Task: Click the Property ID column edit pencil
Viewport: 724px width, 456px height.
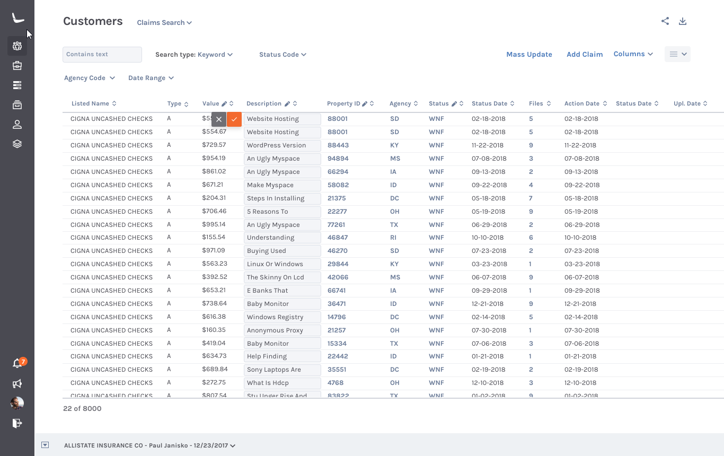Action: tap(365, 104)
